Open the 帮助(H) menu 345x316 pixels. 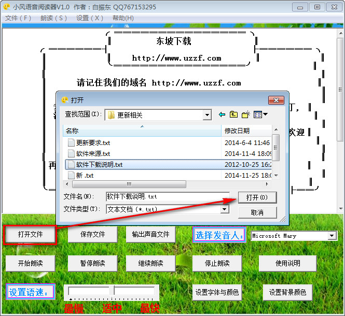123,18
